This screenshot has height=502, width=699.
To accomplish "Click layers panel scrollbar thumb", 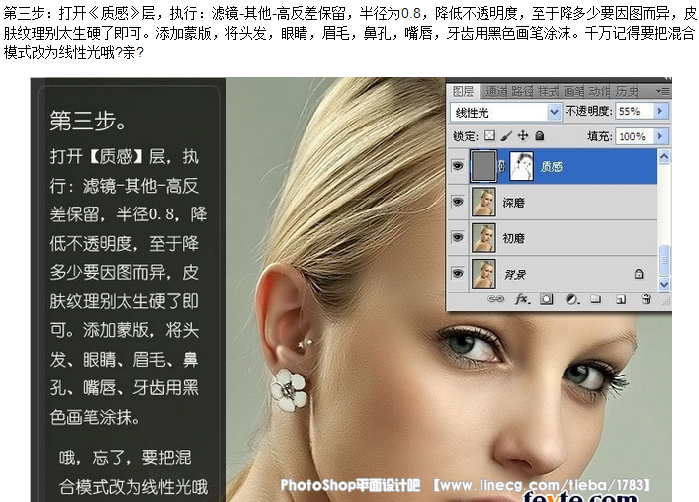I will tap(664, 260).
